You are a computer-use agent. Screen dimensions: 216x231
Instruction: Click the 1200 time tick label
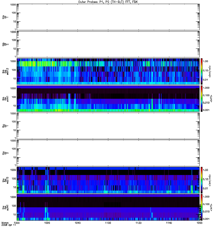[199, 223]
